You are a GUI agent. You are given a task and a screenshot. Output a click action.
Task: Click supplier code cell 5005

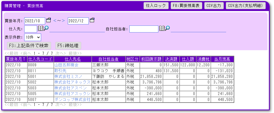pyautogui.click(x=41, y=94)
